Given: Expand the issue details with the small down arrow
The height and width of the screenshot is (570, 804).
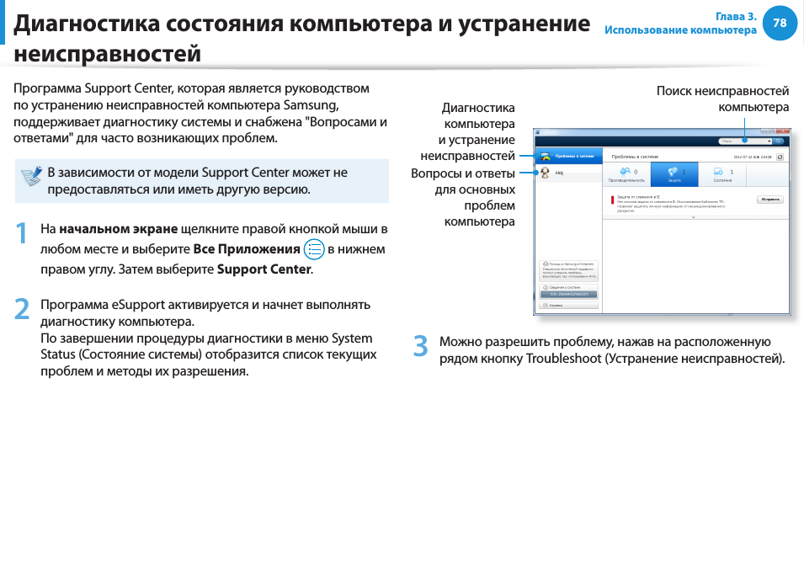Looking at the screenshot, I should point(694,217).
